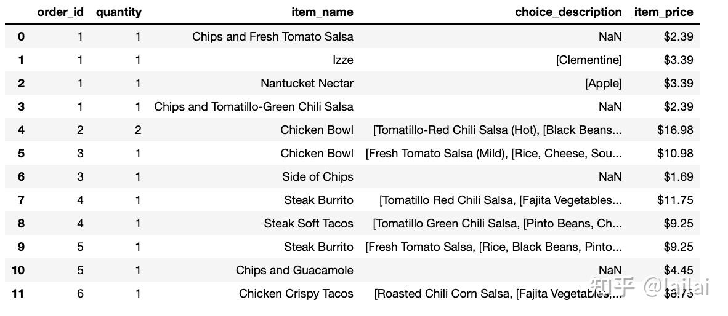
Task: Click the Steak Soft Tacos cell
Action: [309, 223]
